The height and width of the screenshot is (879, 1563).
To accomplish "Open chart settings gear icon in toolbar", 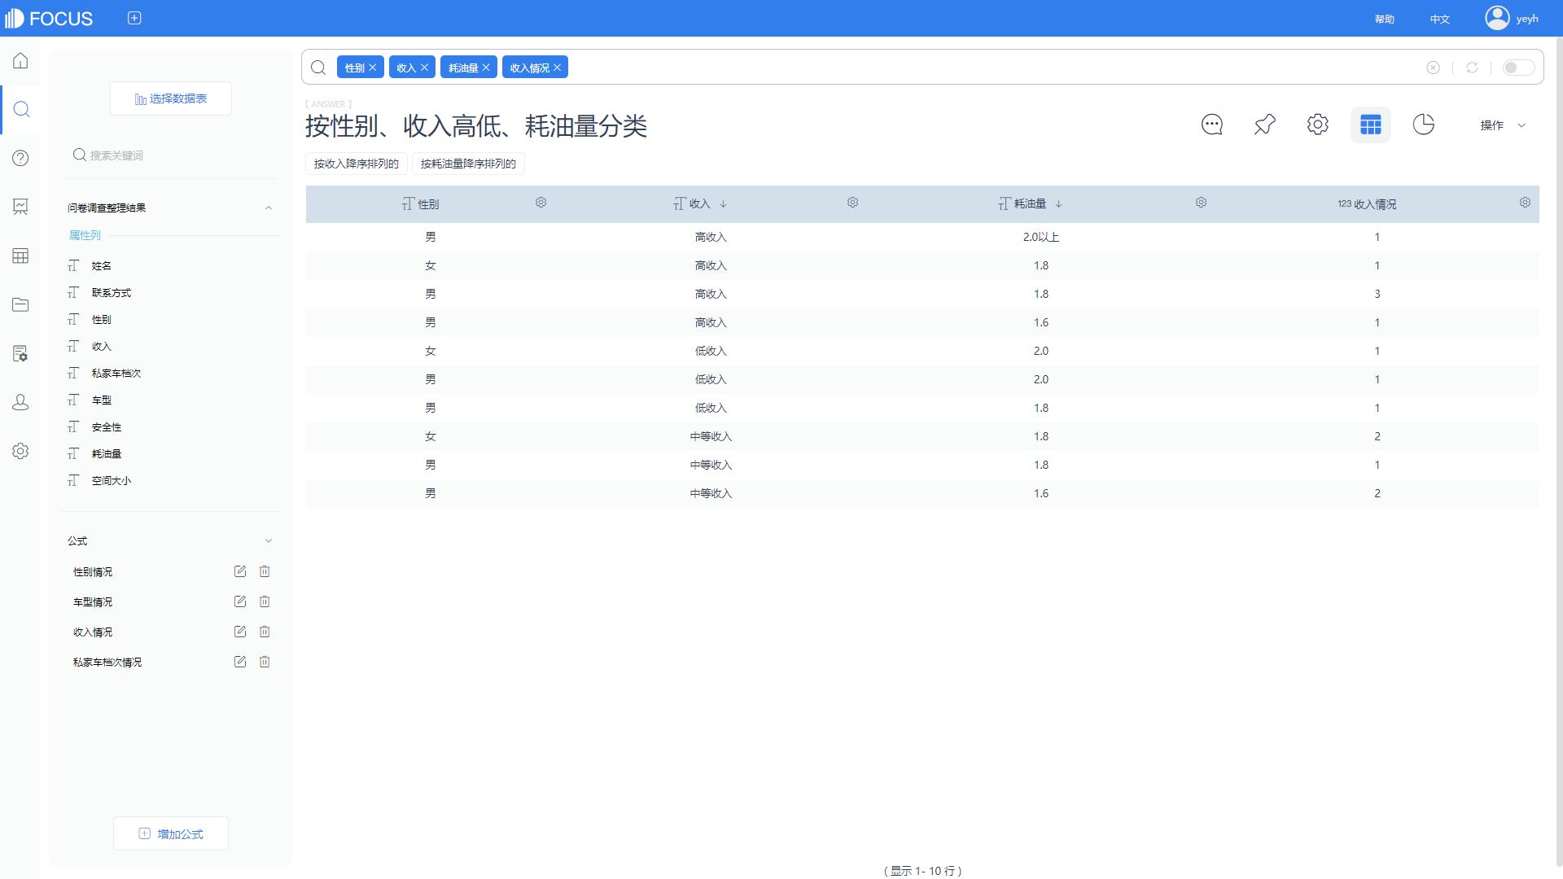I will (1317, 125).
